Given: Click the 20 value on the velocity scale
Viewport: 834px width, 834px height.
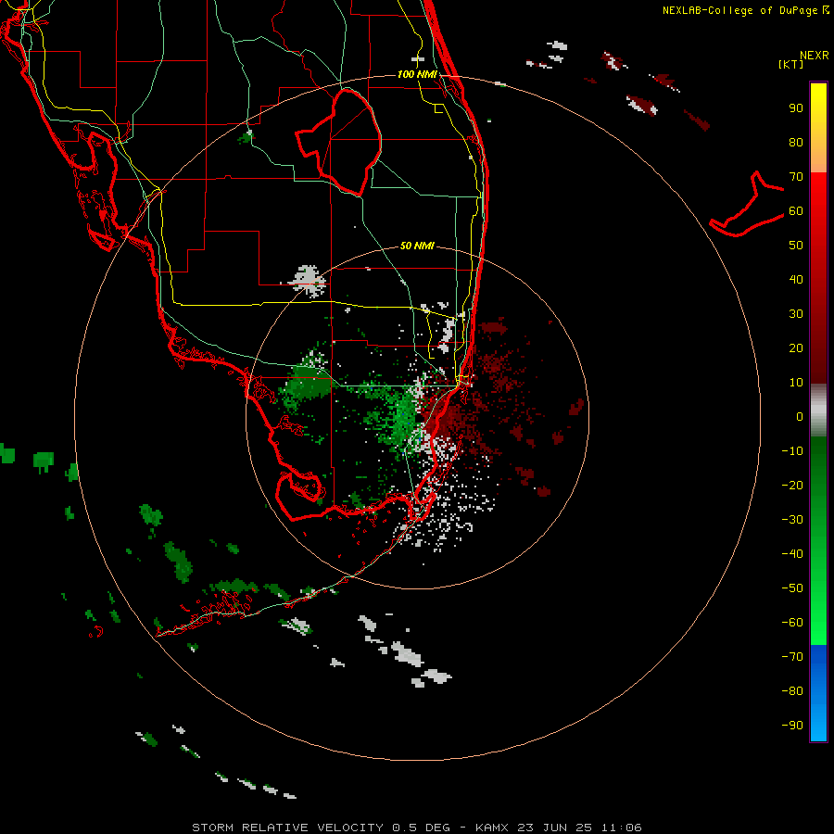Looking at the screenshot, I should (796, 347).
